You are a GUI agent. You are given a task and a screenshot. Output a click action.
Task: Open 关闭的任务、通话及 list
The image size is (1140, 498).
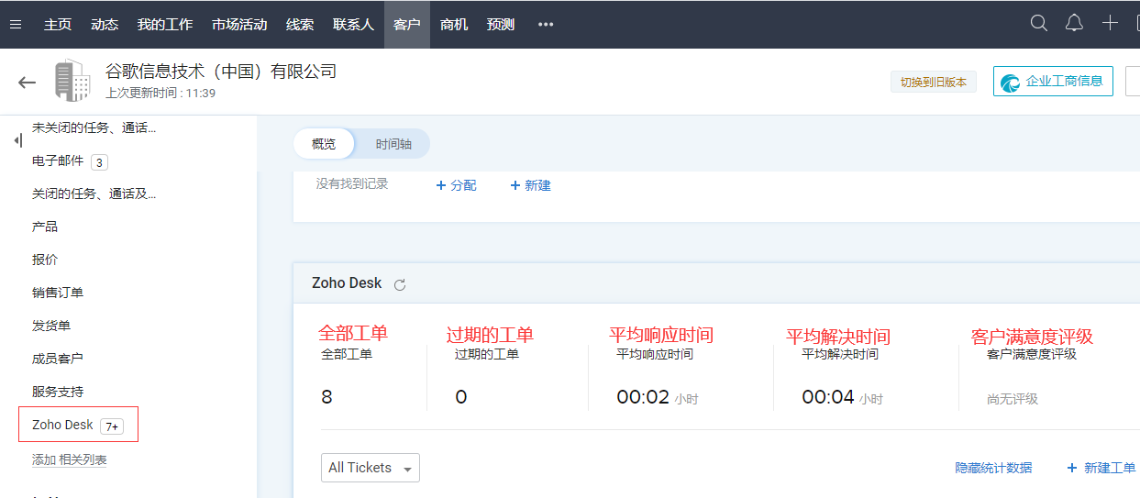pos(94,194)
